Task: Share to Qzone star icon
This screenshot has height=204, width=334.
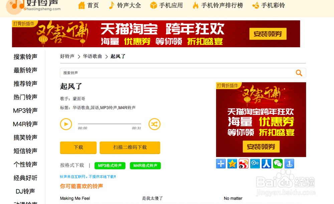Action: 232,164
